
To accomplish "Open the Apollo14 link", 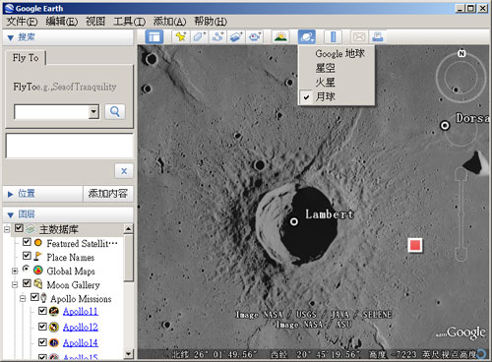I will 81,342.
